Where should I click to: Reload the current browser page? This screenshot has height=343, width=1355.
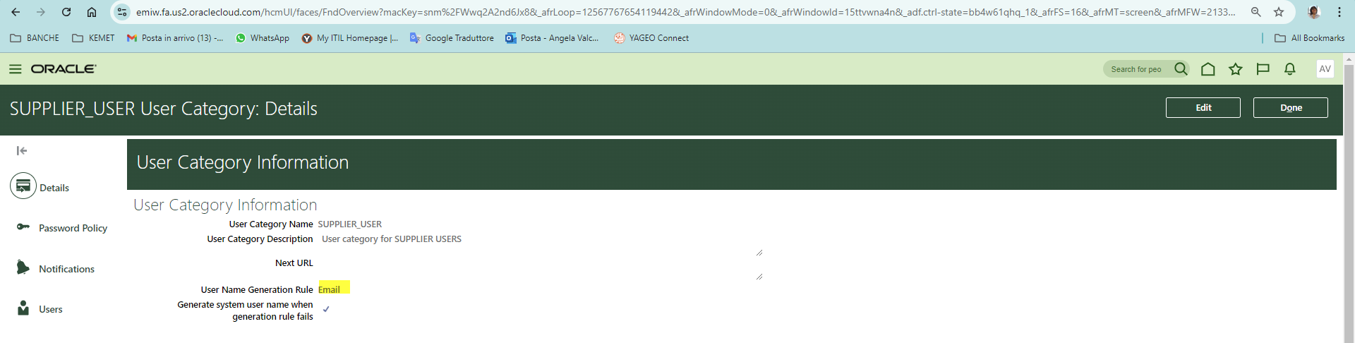coord(66,12)
